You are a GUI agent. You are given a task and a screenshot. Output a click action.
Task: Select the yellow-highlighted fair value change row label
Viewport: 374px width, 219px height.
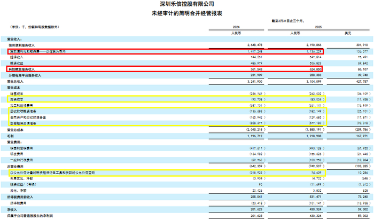point(52,173)
